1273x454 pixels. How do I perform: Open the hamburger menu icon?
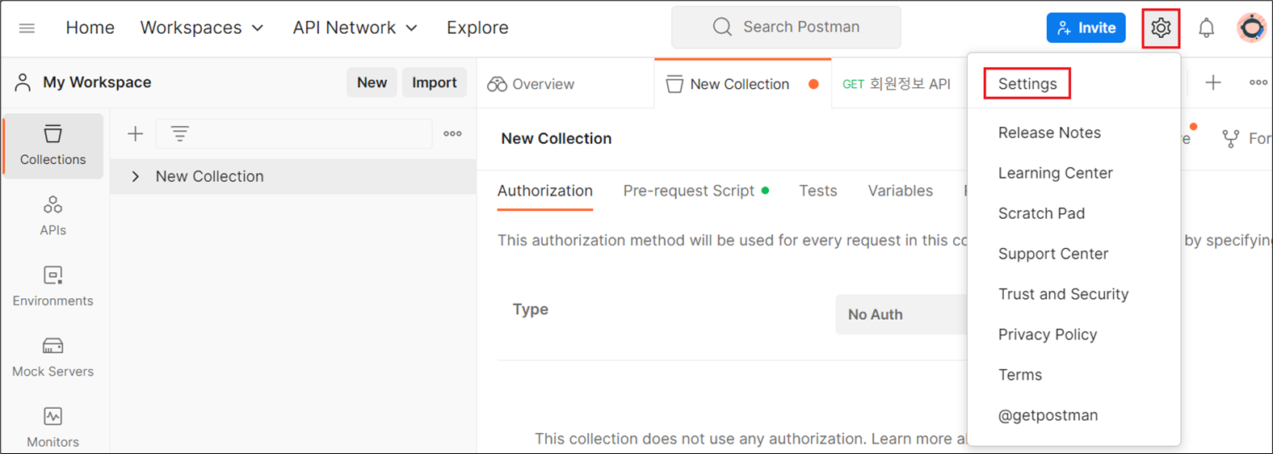point(27,28)
